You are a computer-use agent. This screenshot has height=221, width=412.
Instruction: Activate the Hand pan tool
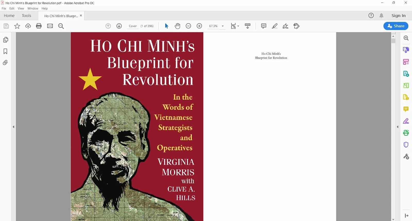click(x=177, y=26)
